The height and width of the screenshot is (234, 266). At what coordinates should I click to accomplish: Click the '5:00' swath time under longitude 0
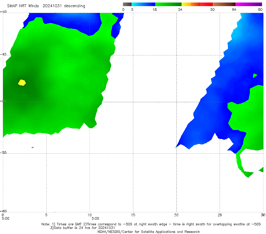click(x=5, y=219)
